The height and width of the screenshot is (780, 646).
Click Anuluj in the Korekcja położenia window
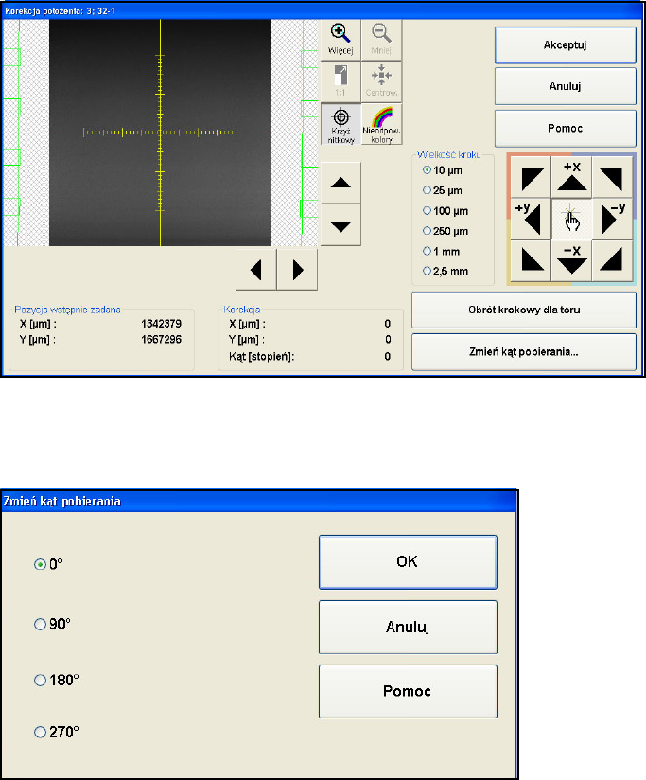[565, 86]
